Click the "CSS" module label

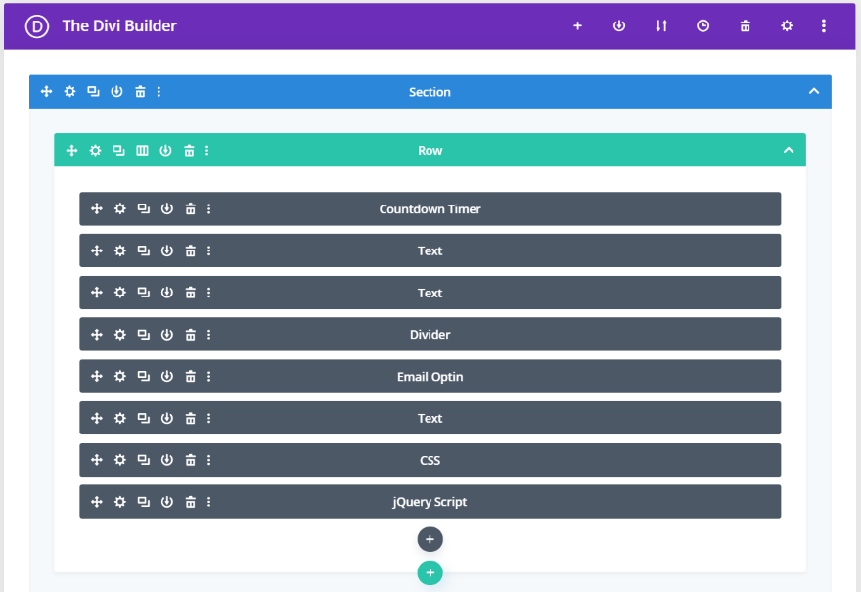click(430, 460)
